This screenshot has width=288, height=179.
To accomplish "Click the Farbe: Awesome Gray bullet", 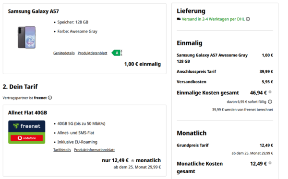I will coord(77,32).
